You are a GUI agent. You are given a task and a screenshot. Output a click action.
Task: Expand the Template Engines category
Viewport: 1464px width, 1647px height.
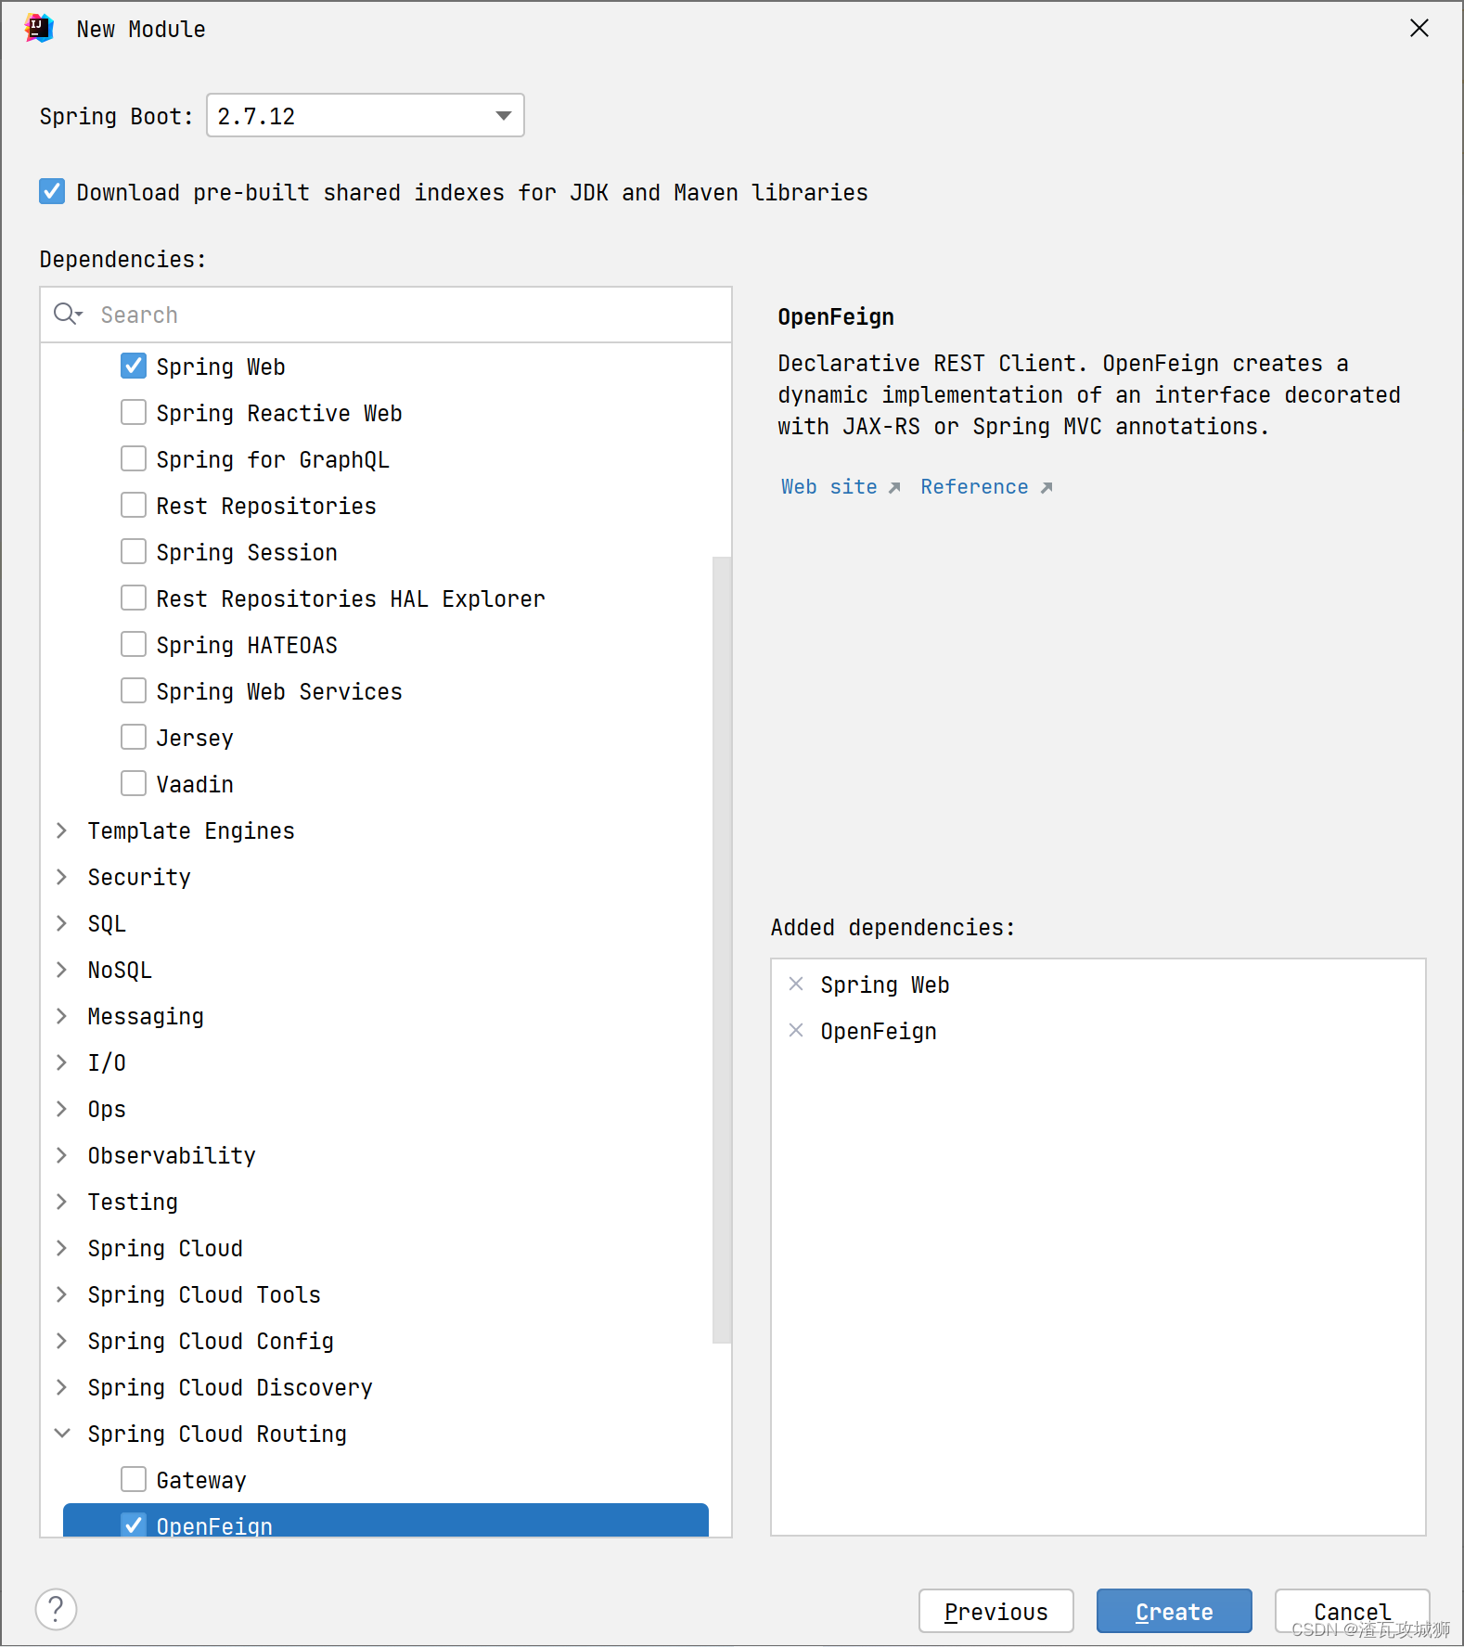click(62, 830)
